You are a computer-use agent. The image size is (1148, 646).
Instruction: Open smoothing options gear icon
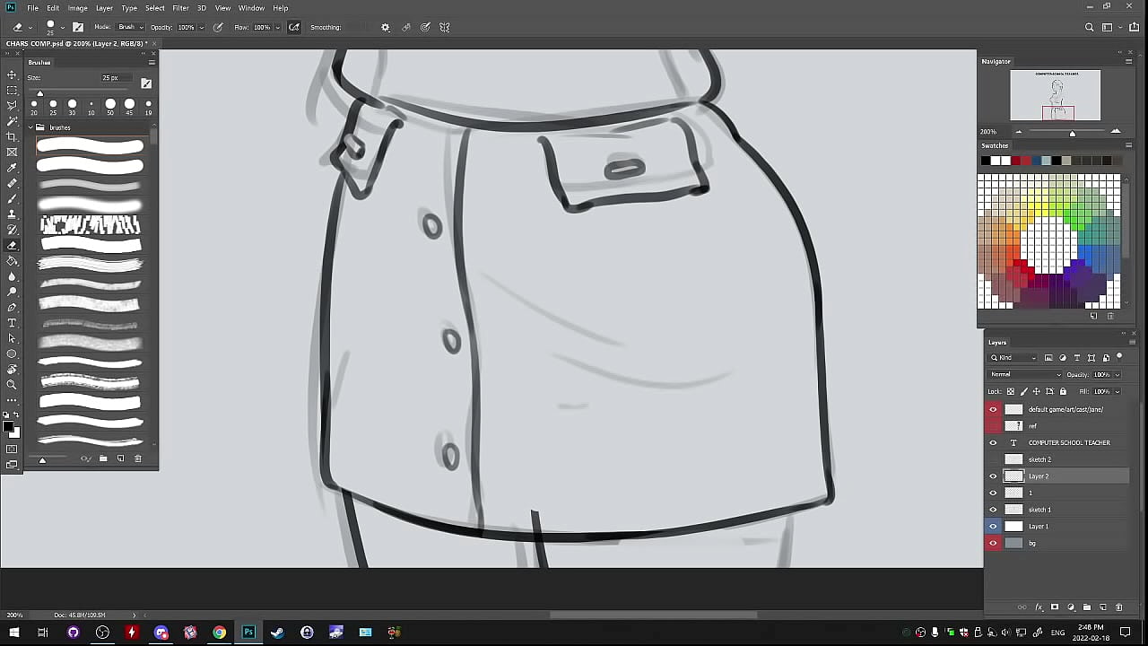[x=386, y=27]
